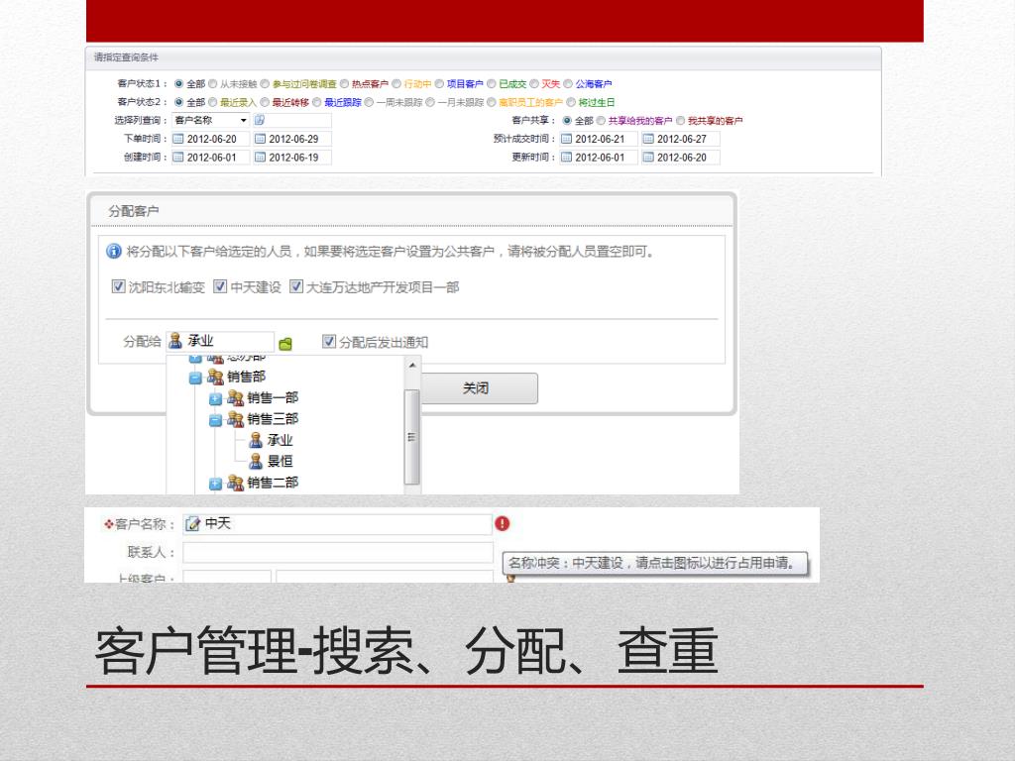Select 晨恒 in the staff tree
Image resolution: width=1015 pixels, height=761 pixels.
[280, 462]
